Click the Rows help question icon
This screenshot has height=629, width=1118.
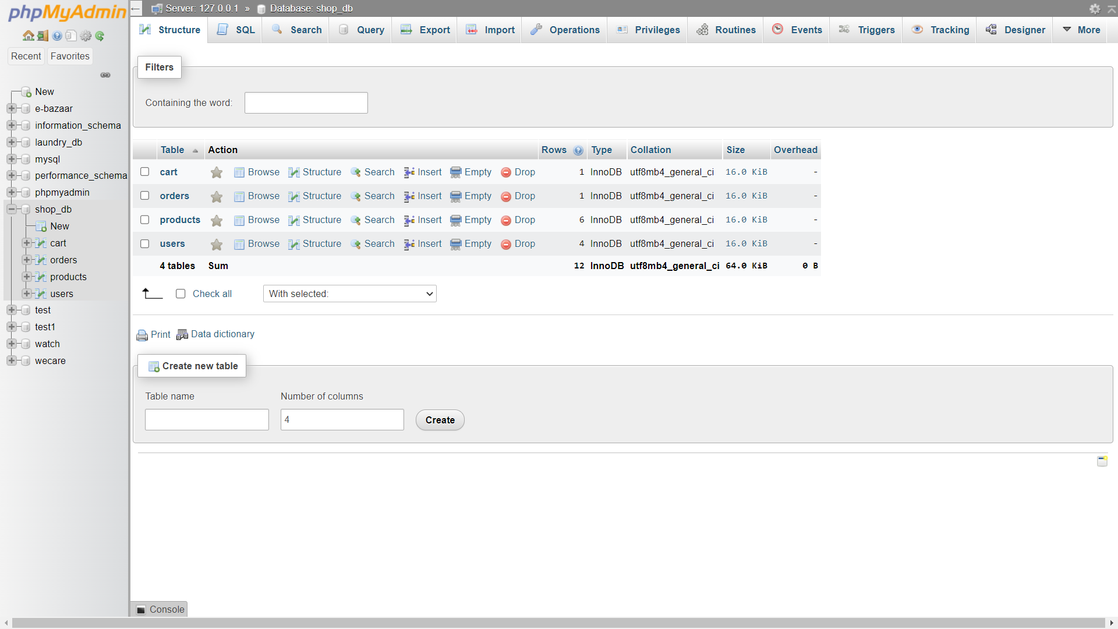578,150
